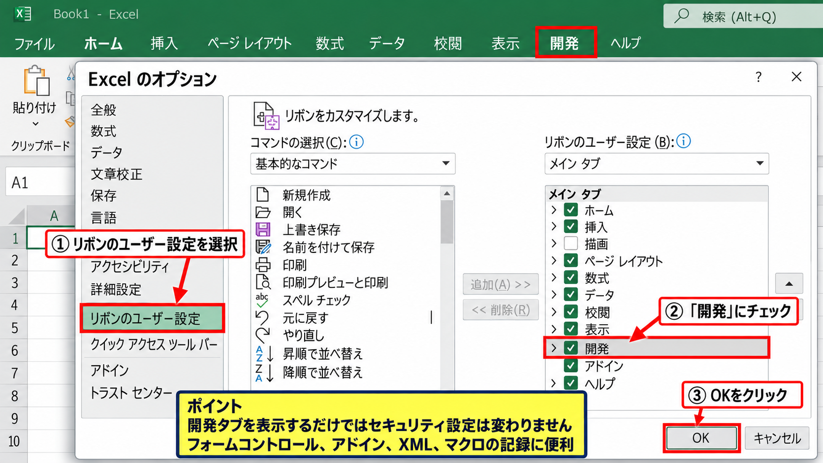
Task: Click the search magnifier icon in the title bar
Action: (682, 16)
